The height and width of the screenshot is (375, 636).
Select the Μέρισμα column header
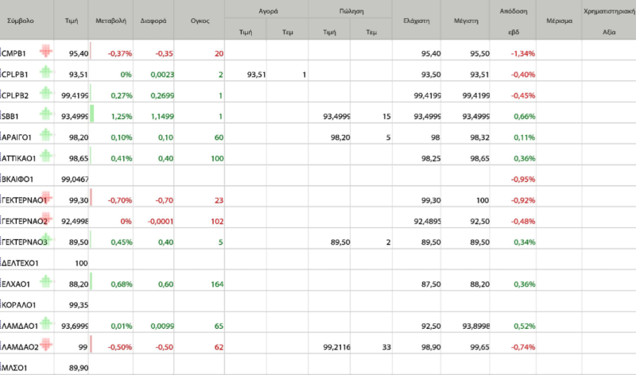pyautogui.click(x=559, y=21)
